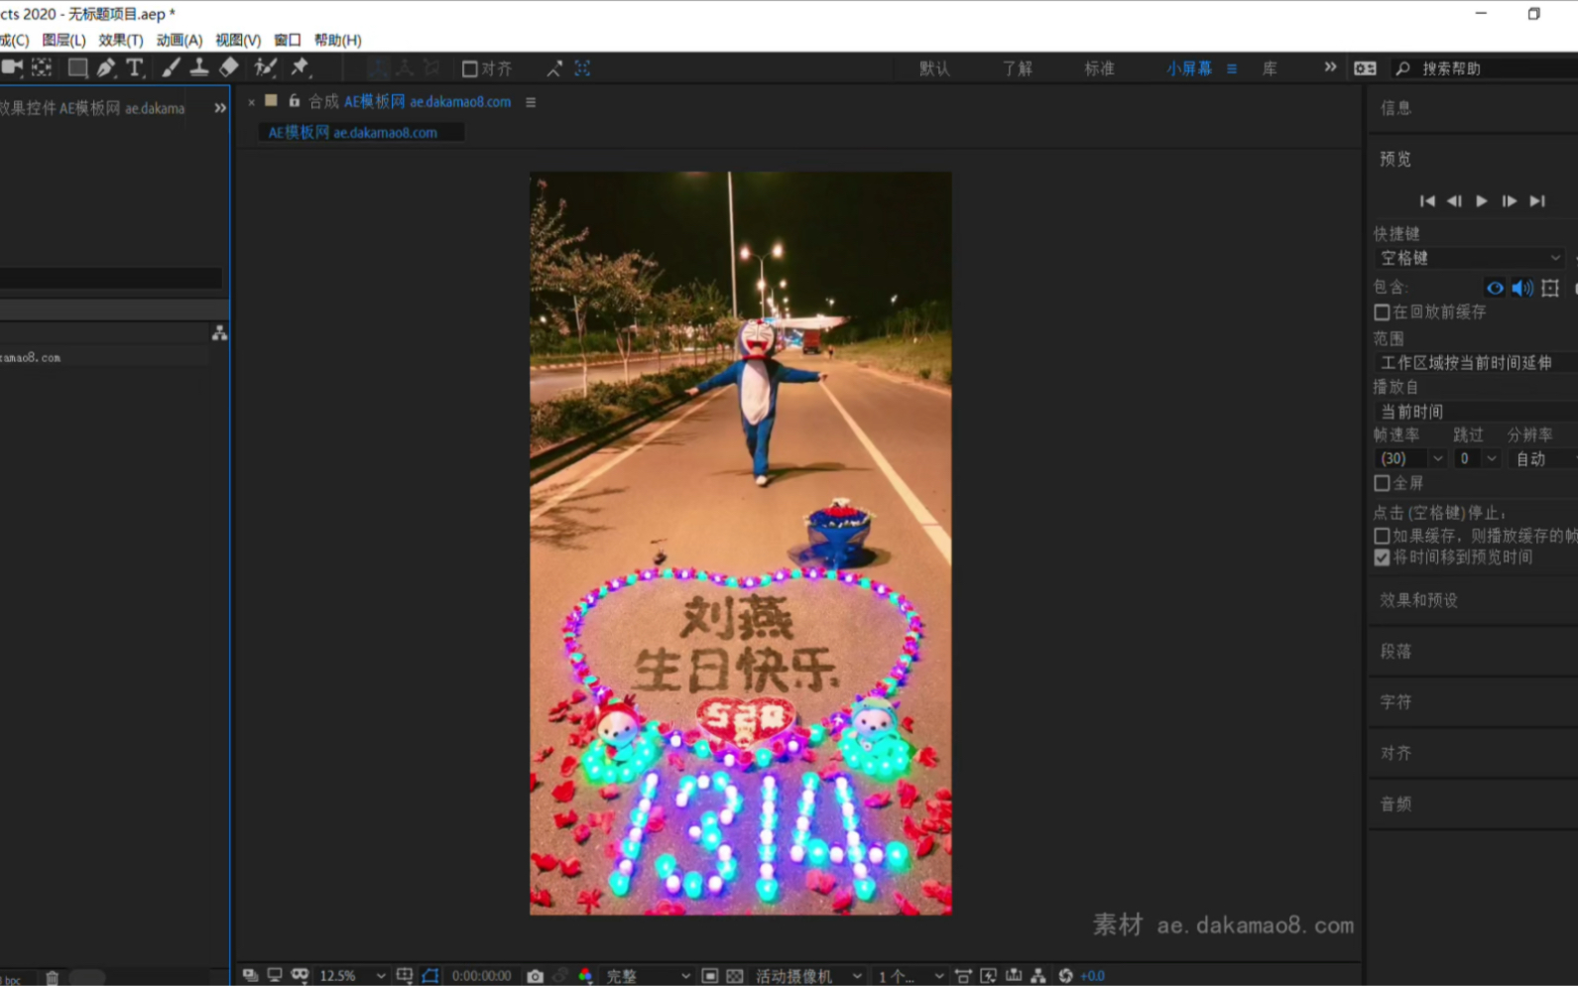Open the 自动 resolution dropdown

[x=1542, y=458]
